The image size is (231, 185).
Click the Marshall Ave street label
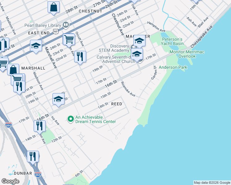tap(51, 58)
